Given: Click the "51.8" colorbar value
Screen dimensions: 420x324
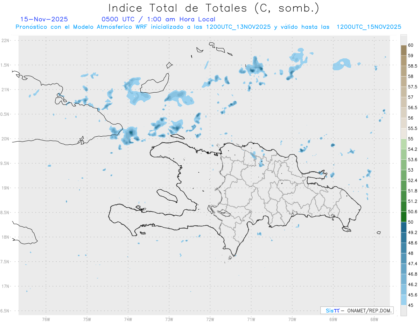Looking at the screenshot, I should [x=413, y=191].
